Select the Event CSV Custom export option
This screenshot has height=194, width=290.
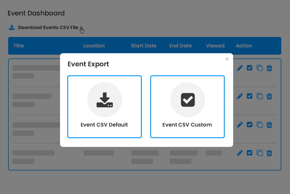(187, 107)
